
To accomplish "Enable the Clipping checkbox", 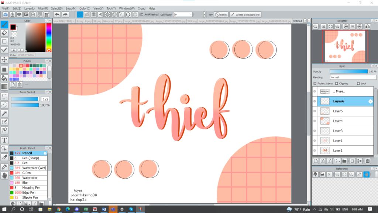I will (x=337, y=84).
